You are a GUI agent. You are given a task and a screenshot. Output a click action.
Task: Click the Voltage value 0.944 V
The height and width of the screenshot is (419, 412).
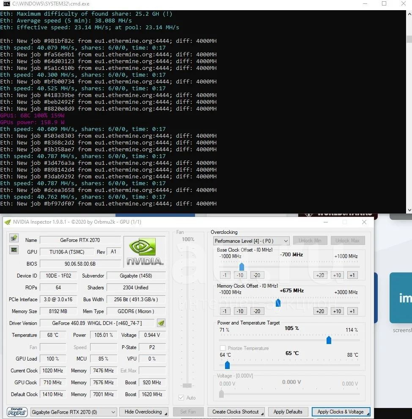pyautogui.click(x=152, y=335)
